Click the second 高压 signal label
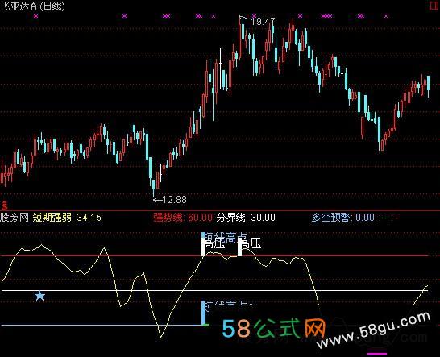This screenshot has width=440, height=357. (251, 243)
